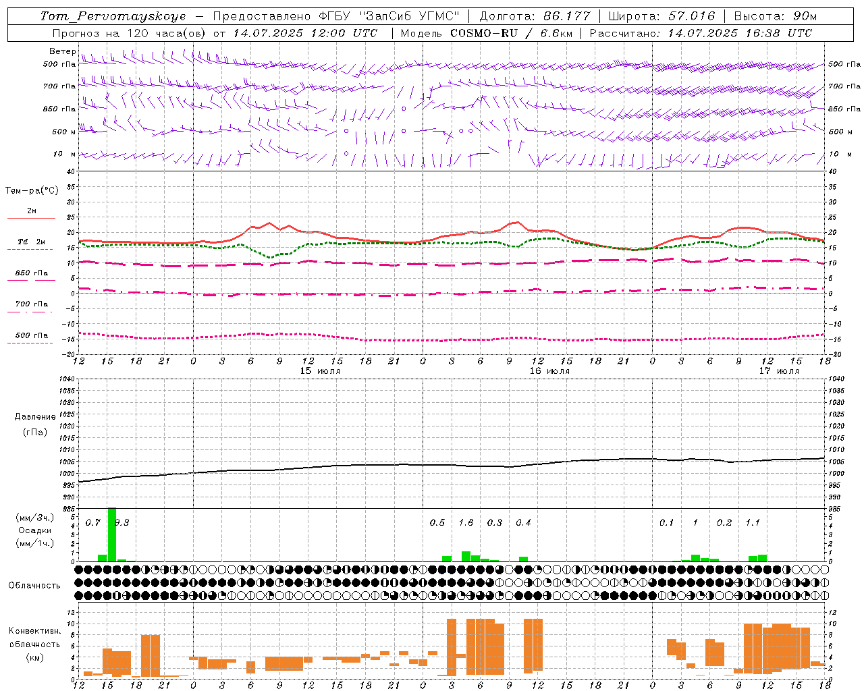Click the 0.5 precipitation total value

437,523
